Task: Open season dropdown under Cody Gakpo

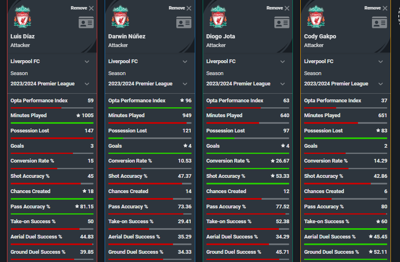Action: click(380, 84)
